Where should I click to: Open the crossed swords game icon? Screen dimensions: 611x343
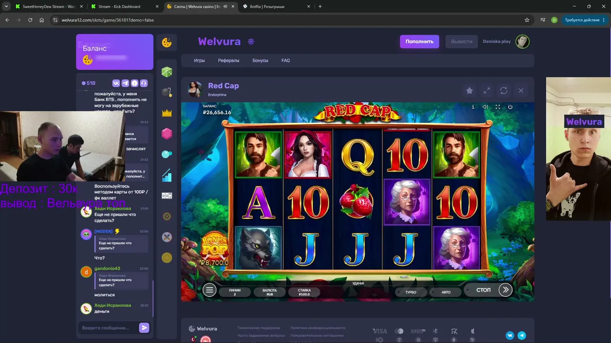167,237
